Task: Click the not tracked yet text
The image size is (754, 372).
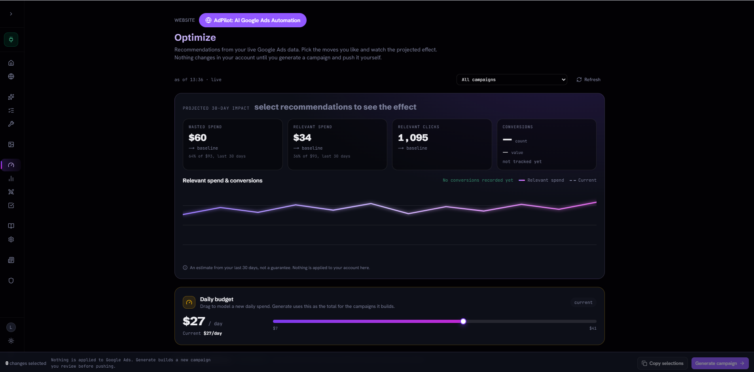Action: coord(522,161)
